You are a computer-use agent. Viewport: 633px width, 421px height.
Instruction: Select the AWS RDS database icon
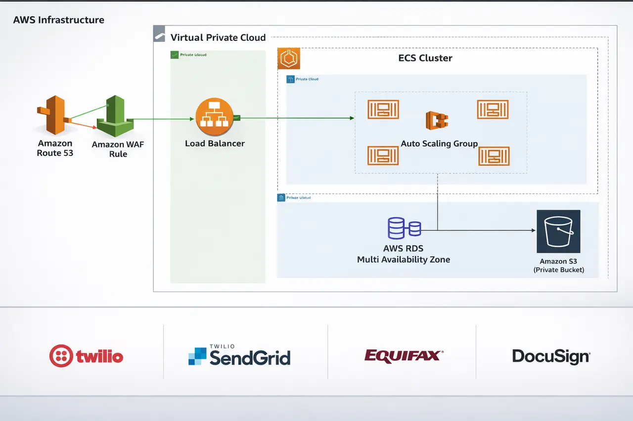click(404, 229)
